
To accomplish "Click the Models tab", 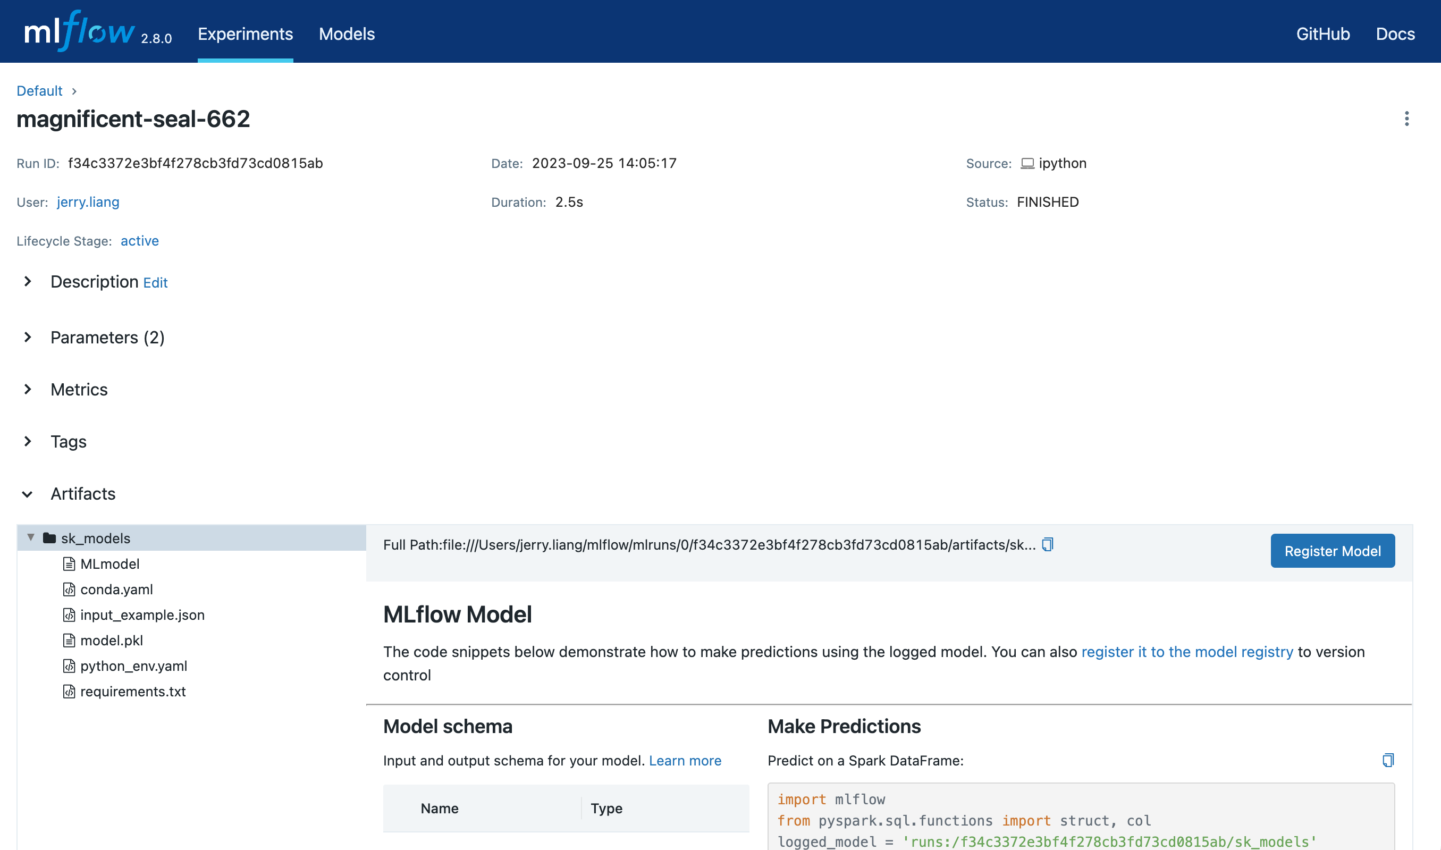I will pos(347,32).
